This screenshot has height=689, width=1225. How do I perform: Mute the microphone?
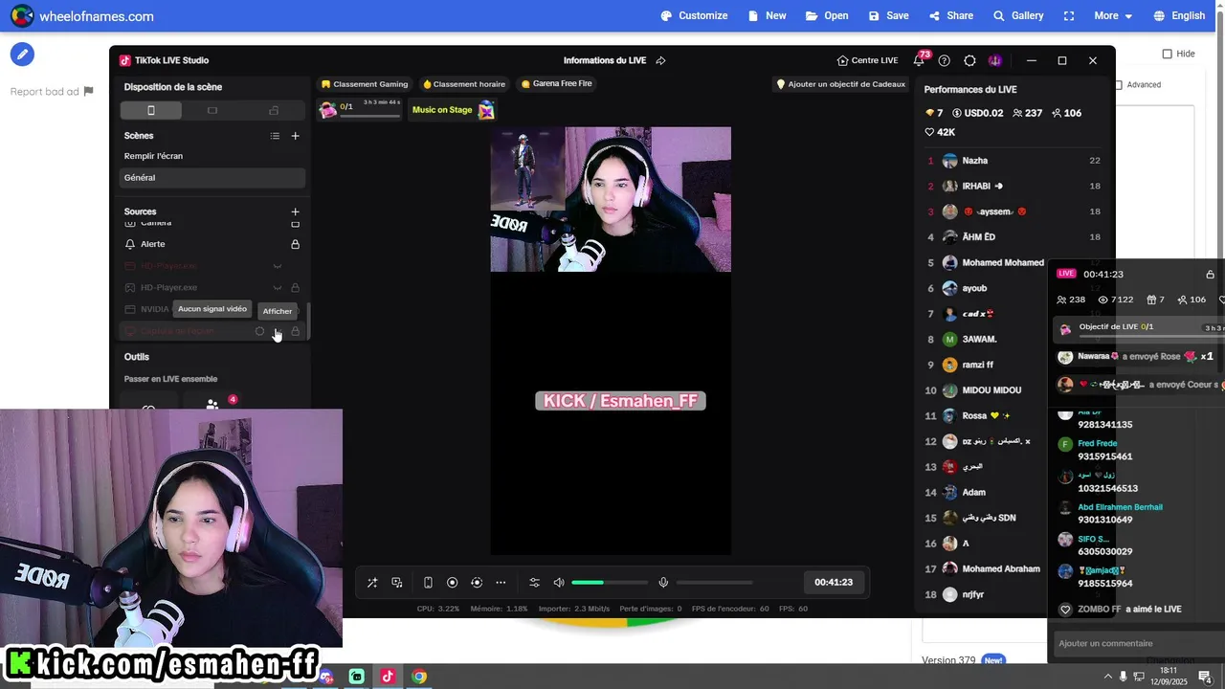[663, 583]
